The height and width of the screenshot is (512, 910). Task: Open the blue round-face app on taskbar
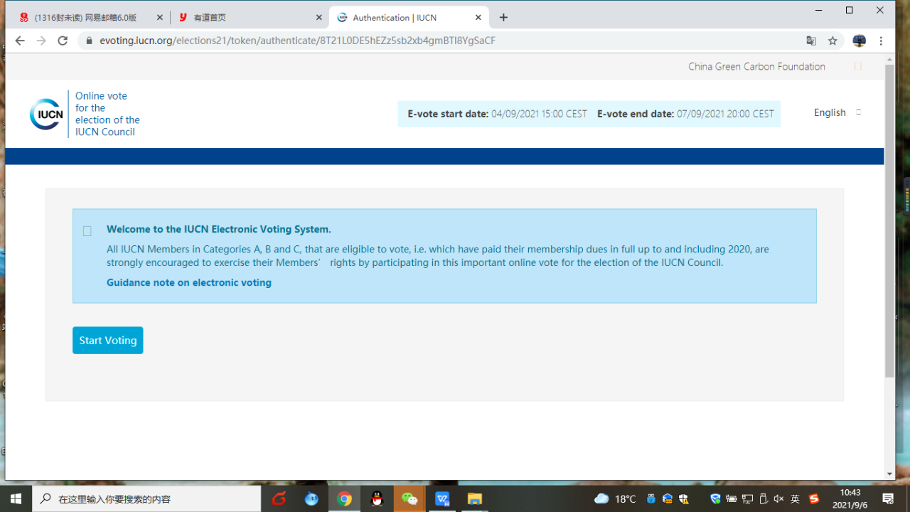tap(311, 498)
